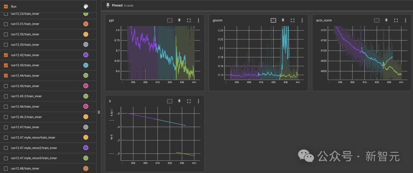Click the run12.47.myle_rerun/train_inner run label

click(x=33, y=137)
